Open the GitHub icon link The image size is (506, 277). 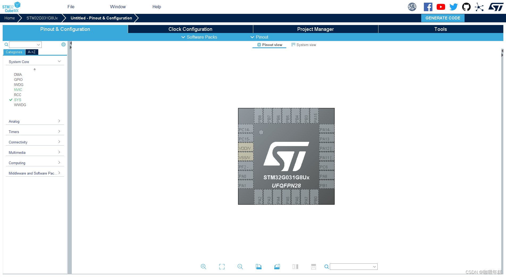pos(466,7)
